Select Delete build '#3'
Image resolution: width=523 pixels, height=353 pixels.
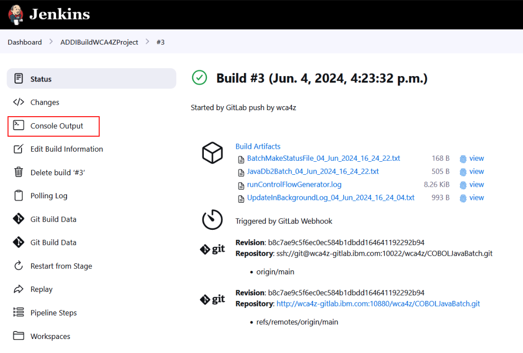coord(58,173)
